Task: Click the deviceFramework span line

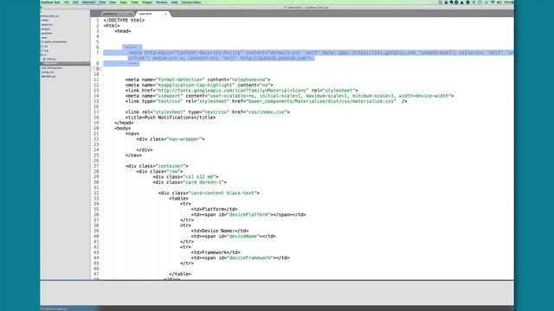Action: click(x=241, y=257)
